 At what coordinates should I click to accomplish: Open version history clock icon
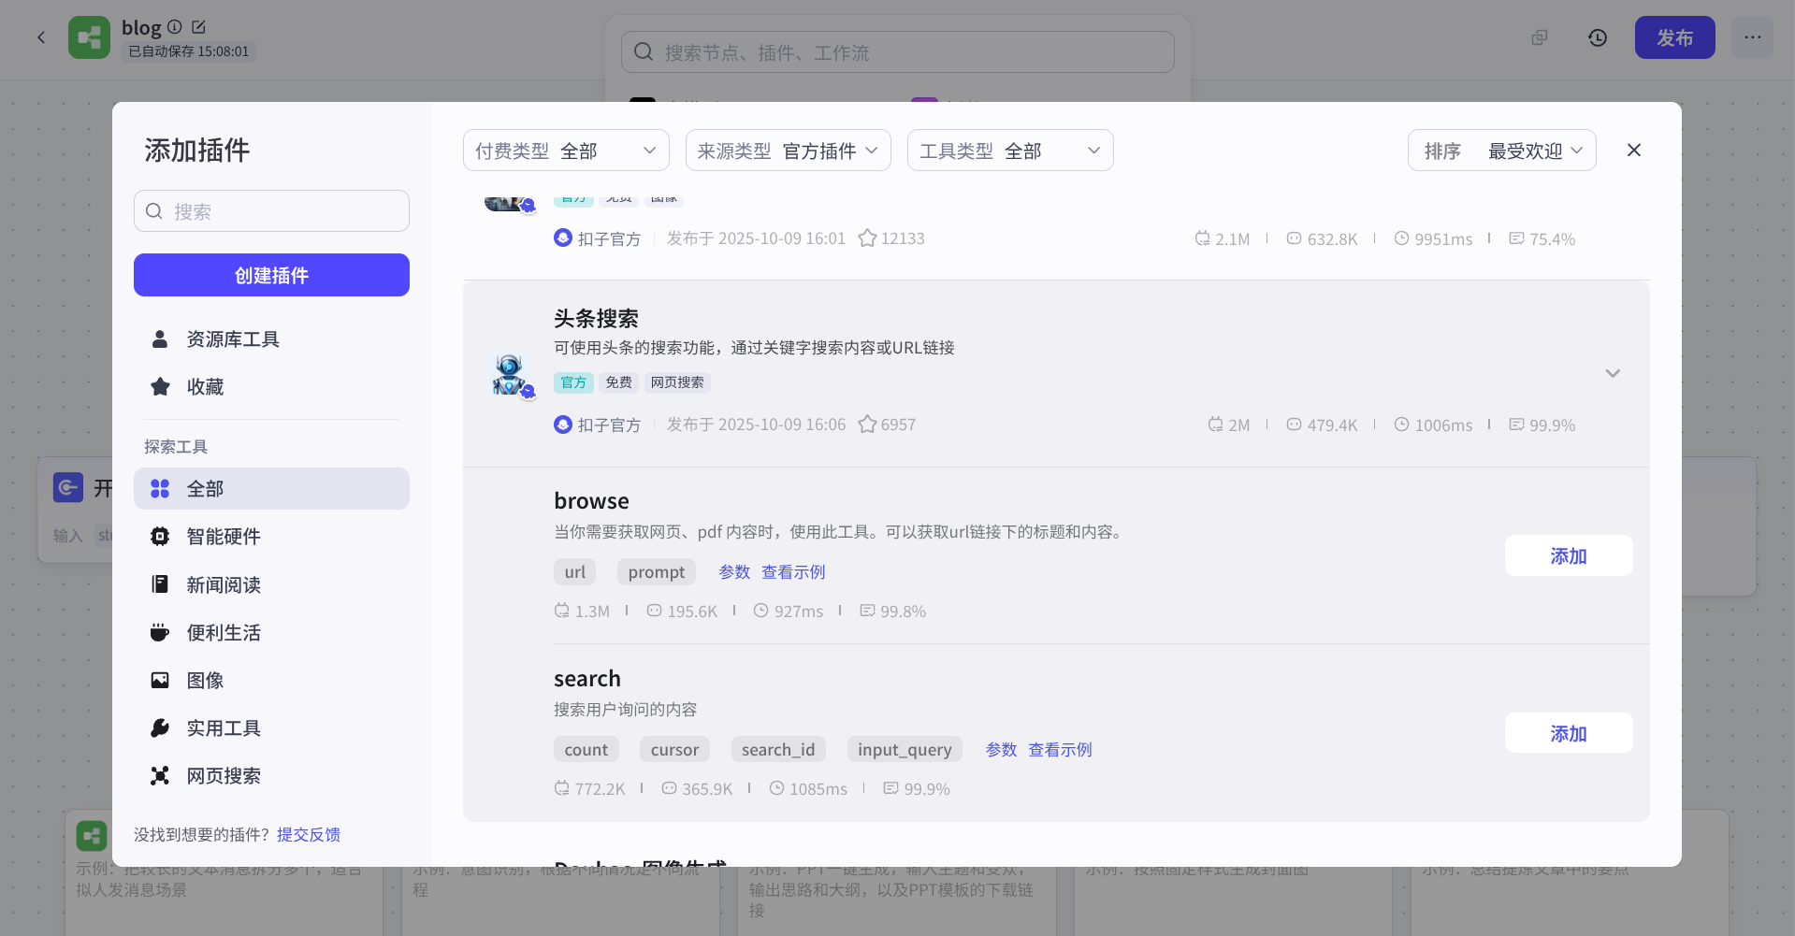(1598, 37)
